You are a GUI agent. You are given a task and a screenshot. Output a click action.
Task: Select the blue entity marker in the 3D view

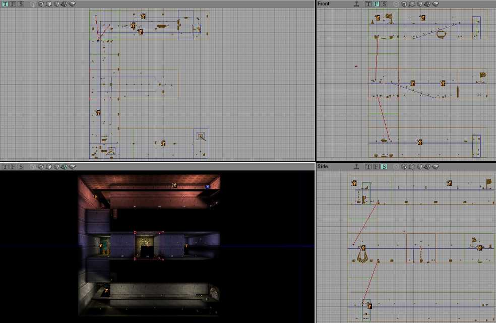coord(207,186)
